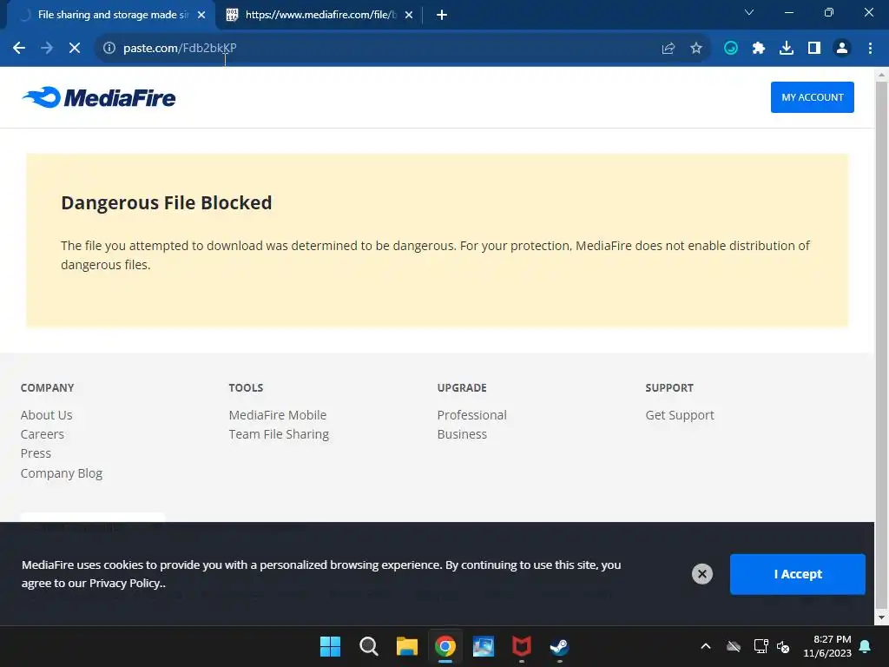Open the network display tray icon
The height and width of the screenshot is (667, 889).
761,646
